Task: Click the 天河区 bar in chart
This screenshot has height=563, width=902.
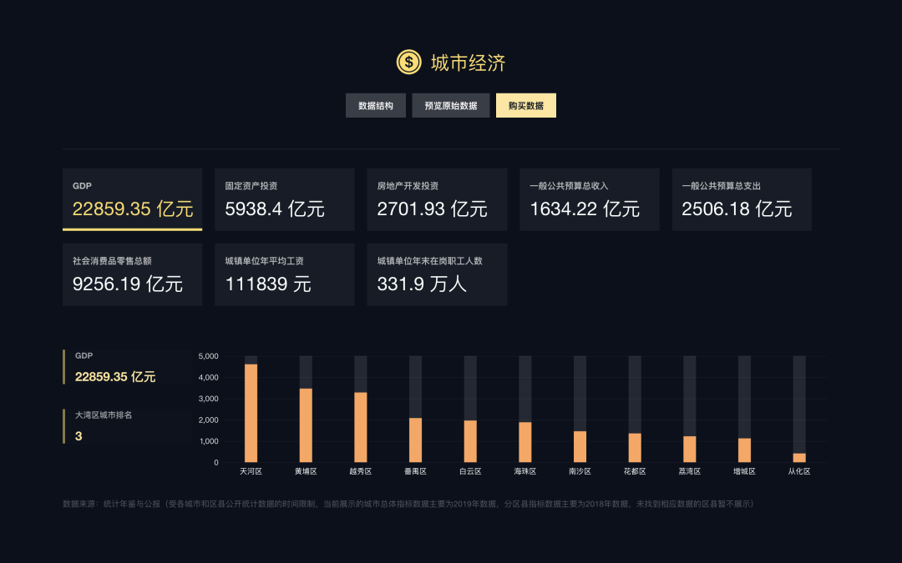Action: pyautogui.click(x=251, y=413)
